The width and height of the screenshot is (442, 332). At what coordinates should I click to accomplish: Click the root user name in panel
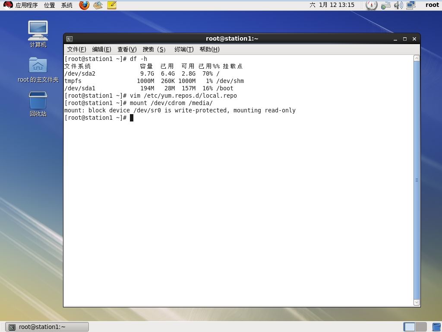[x=432, y=5]
